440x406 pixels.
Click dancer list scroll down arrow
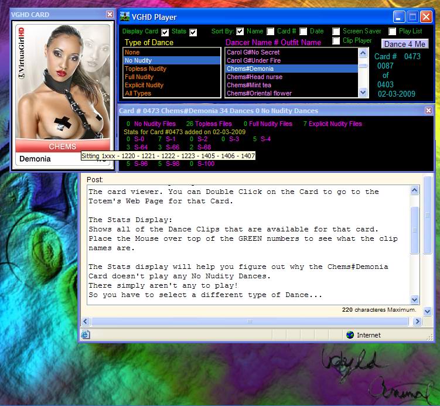coord(363,93)
